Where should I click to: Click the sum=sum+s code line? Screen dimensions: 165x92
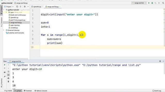[x=54, y=39]
